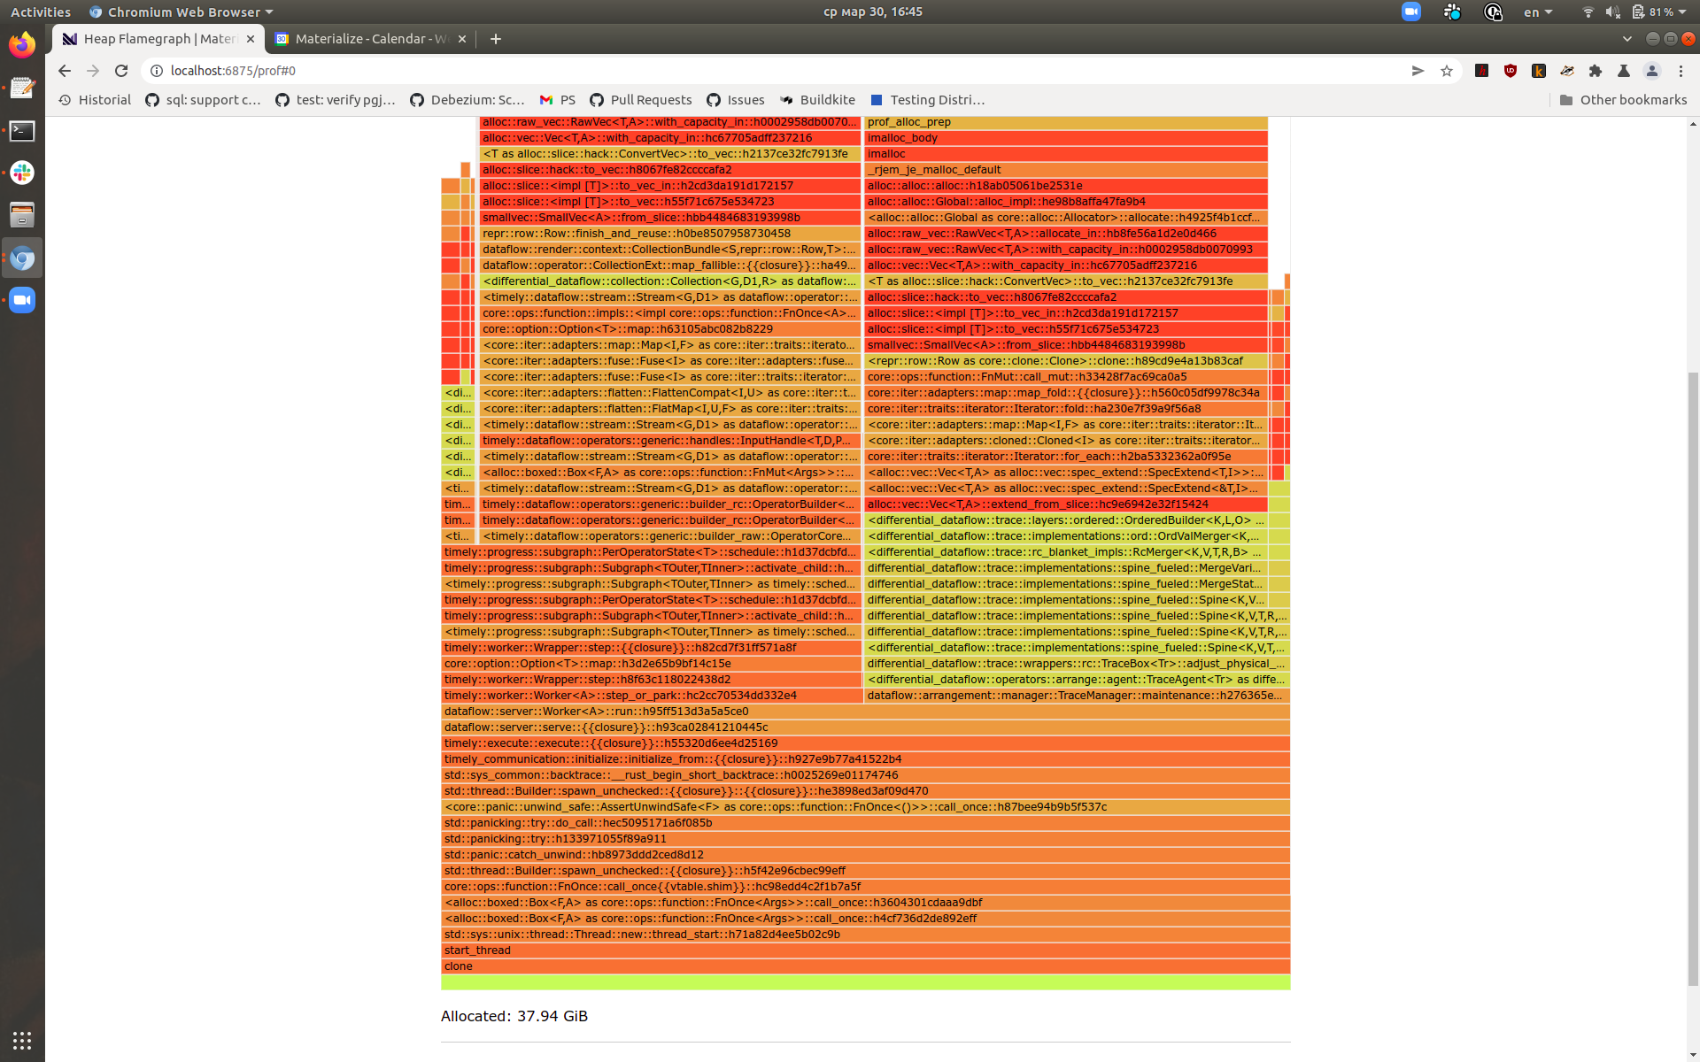Open the 'en' keyboard language dropdown
The width and height of the screenshot is (1700, 1062).
(x=1537, y=12)
